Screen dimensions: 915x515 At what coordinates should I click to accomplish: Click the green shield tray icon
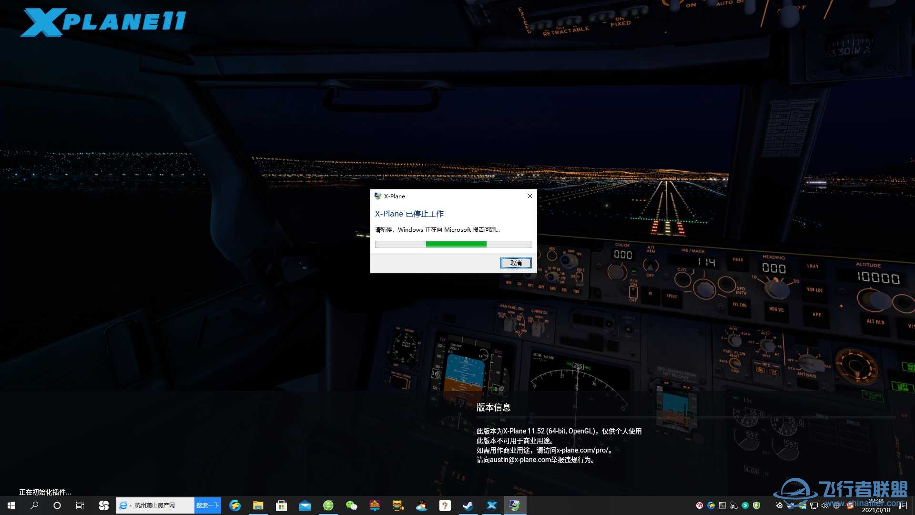tap(757, 505)
